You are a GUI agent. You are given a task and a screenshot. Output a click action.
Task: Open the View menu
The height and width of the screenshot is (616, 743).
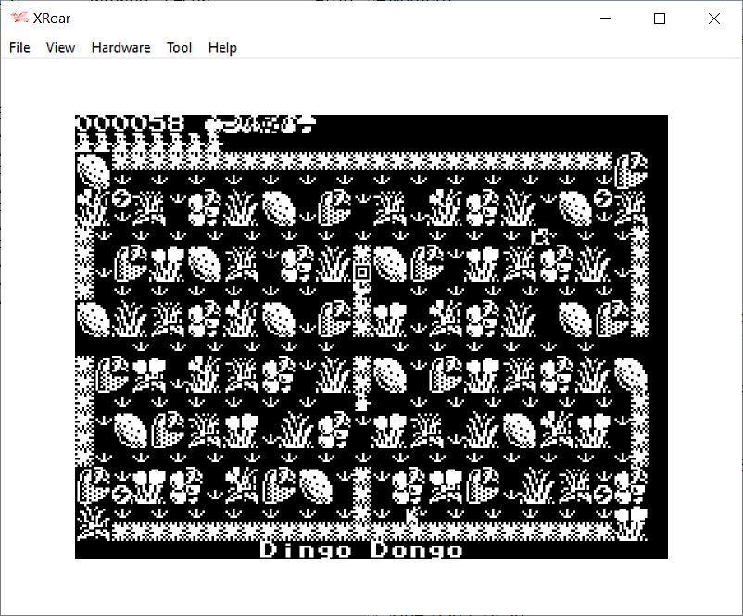[x=60, y=47]
